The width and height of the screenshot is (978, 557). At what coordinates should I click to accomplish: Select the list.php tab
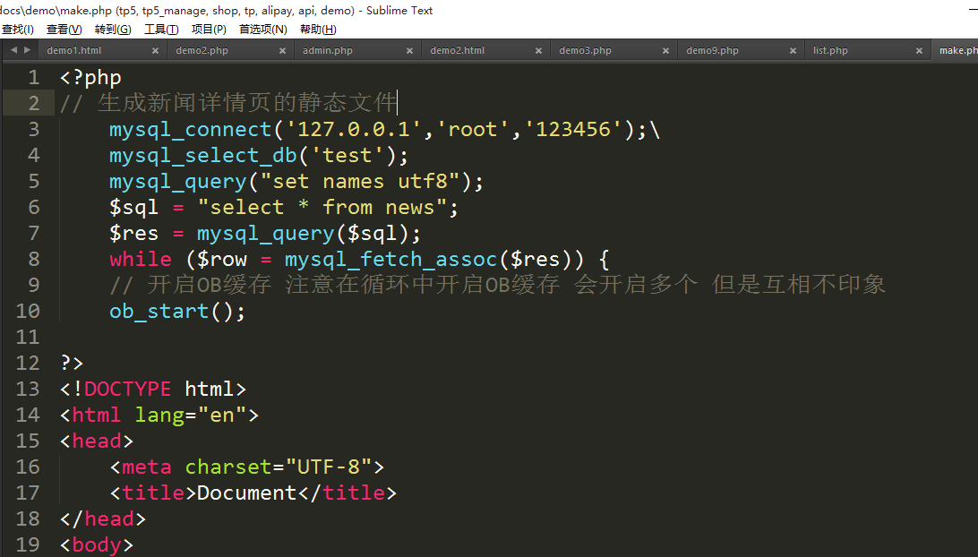click(830, 51)
